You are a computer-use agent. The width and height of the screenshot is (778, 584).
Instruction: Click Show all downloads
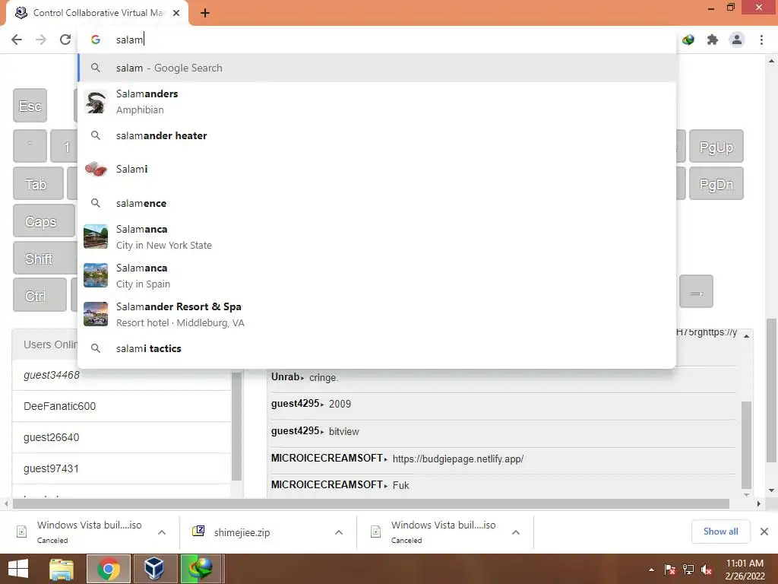point(720,532)
